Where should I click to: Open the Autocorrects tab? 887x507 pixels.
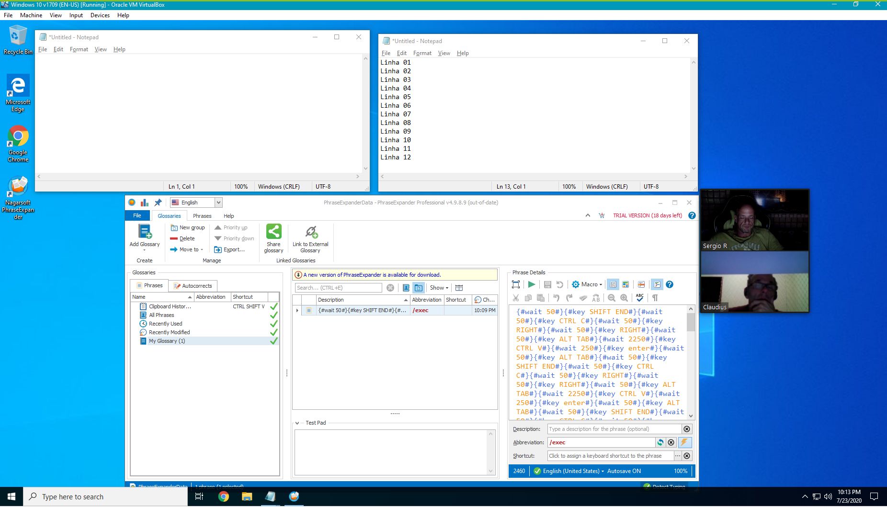193,286
